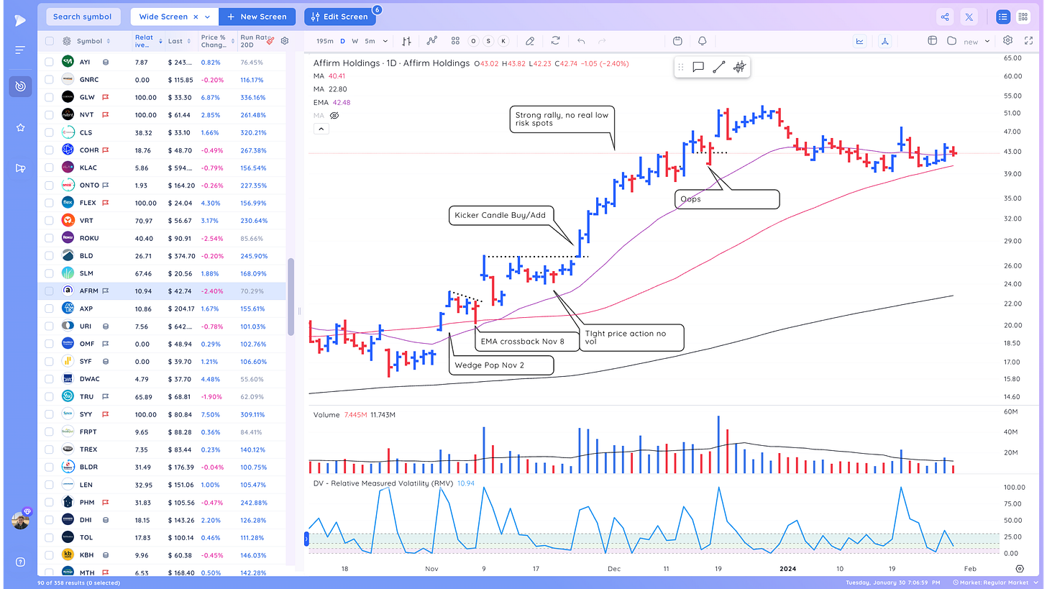Click the O circle toggle in chart toolbar

point(473,41)
